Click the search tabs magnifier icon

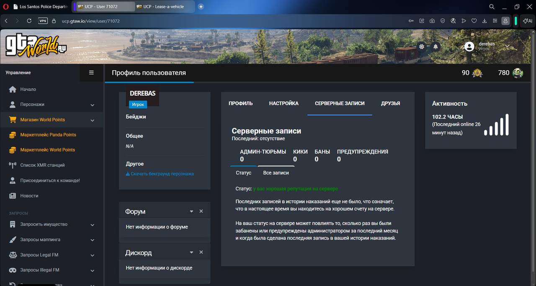pyautogui.click(x=492, y=7)
